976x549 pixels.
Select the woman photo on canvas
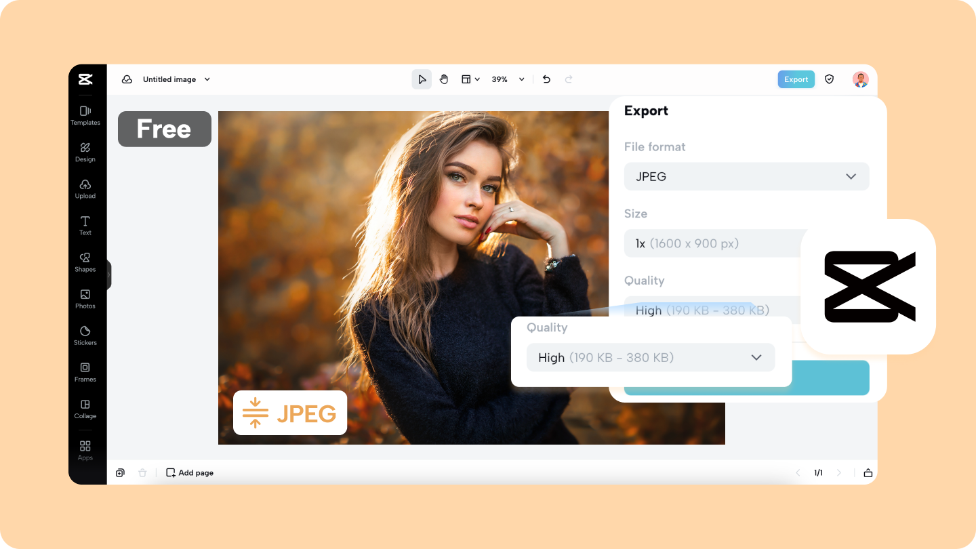(x=472, y=278)
